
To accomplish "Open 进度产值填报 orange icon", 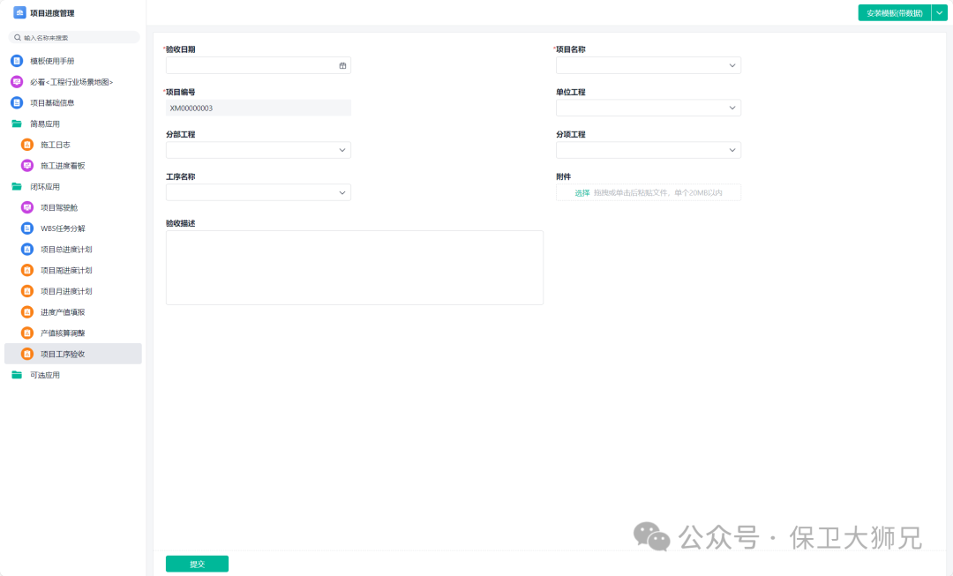I will point(27,312).
